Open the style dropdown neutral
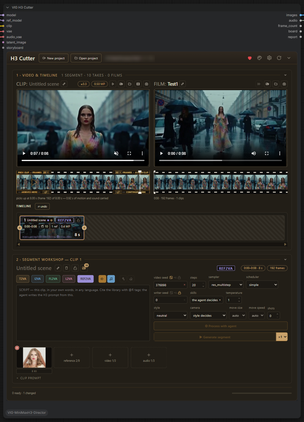304x422 pixels. (171, 316)
